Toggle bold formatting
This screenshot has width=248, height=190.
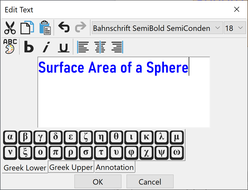coord(29,47)
